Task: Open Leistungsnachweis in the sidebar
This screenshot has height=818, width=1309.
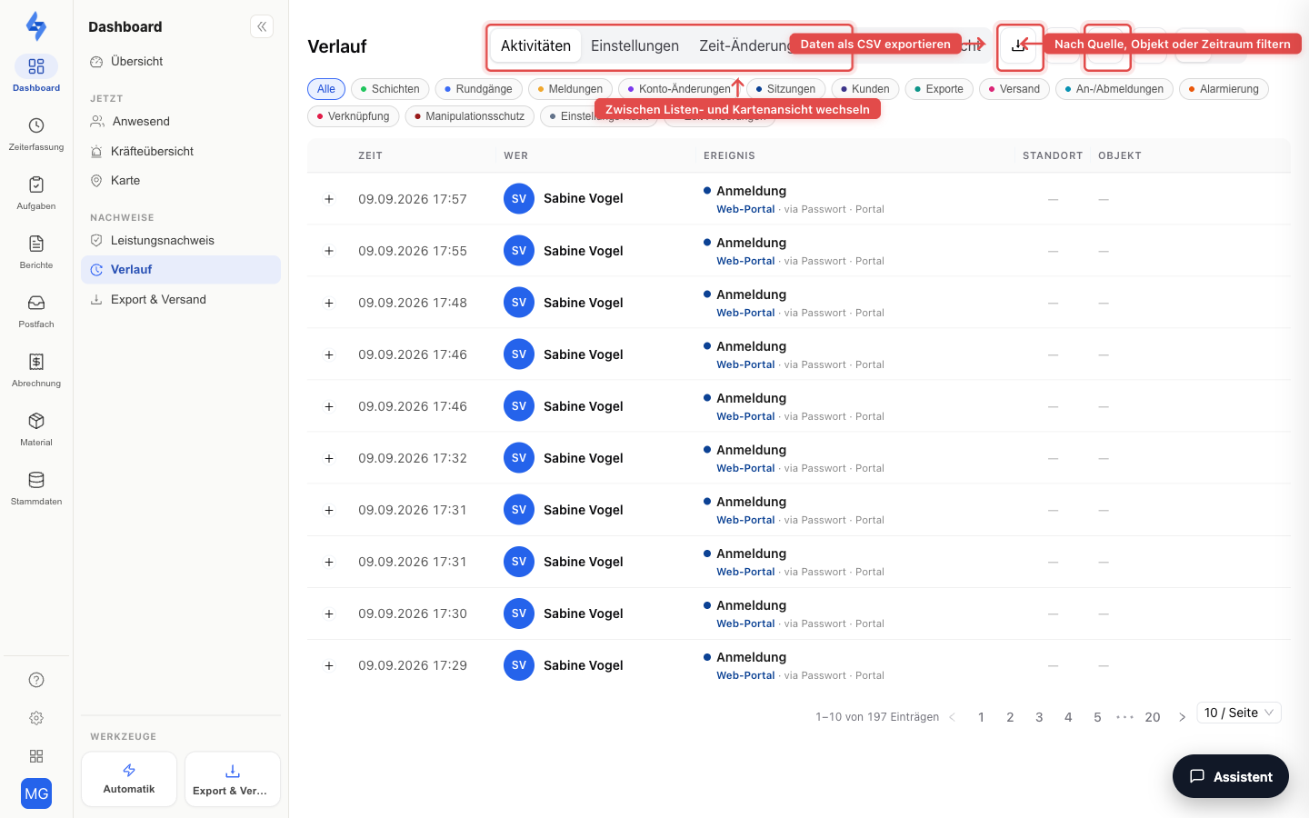Action: pos(181,241)
